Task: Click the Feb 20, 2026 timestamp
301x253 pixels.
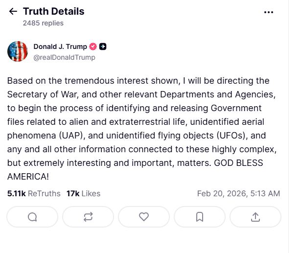Action: 238,193
